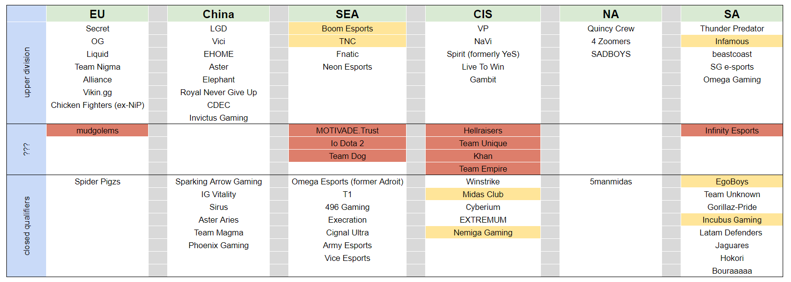Image resolution: width=791 pixels, height=282 pixels.
Task: Select the Team Nigma cell
Action: click(97, 67)
